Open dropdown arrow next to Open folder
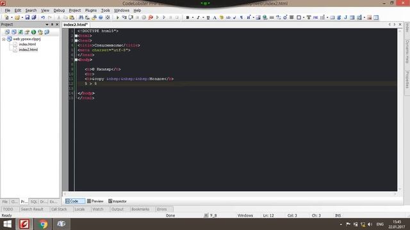This screenshot has height=230, width=410. coord(22,17)
